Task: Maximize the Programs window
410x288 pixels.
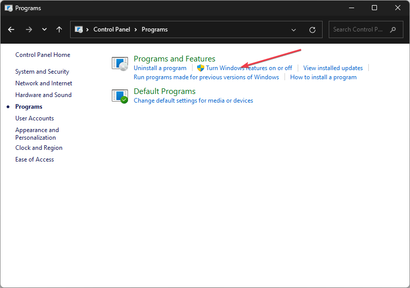Action: 374,8
